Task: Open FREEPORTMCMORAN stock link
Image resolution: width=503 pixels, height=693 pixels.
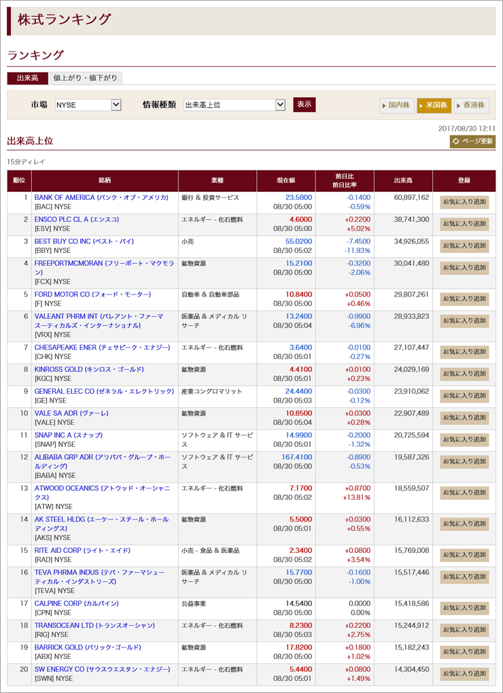Action: (104, 268)
